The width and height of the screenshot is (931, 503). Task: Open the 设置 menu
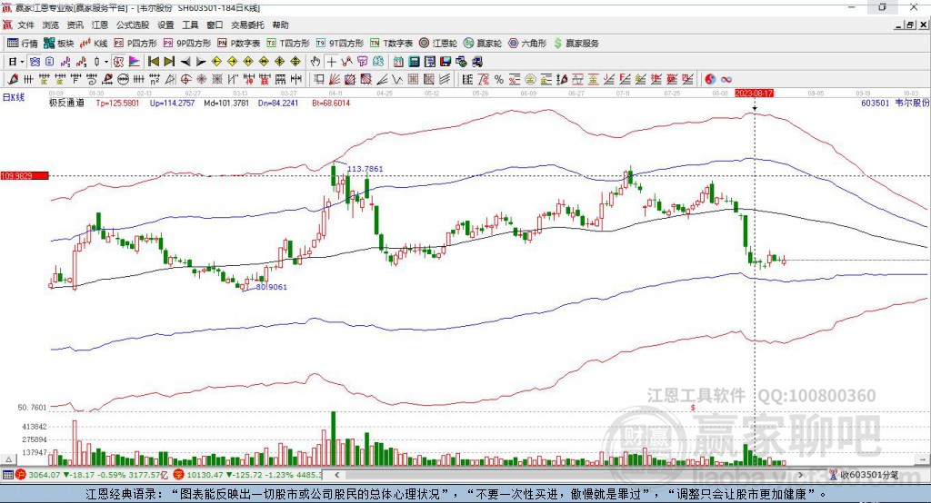point(165,25)
